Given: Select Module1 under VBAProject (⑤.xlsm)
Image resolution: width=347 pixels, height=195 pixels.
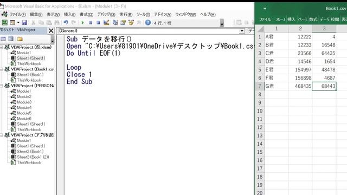Looking at the screenshot, I should point(24,53).
